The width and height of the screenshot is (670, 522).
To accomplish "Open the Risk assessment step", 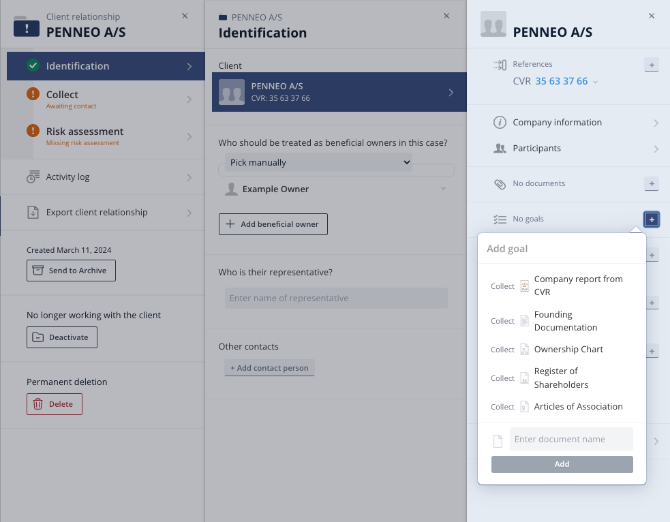I will pos(106,136).
